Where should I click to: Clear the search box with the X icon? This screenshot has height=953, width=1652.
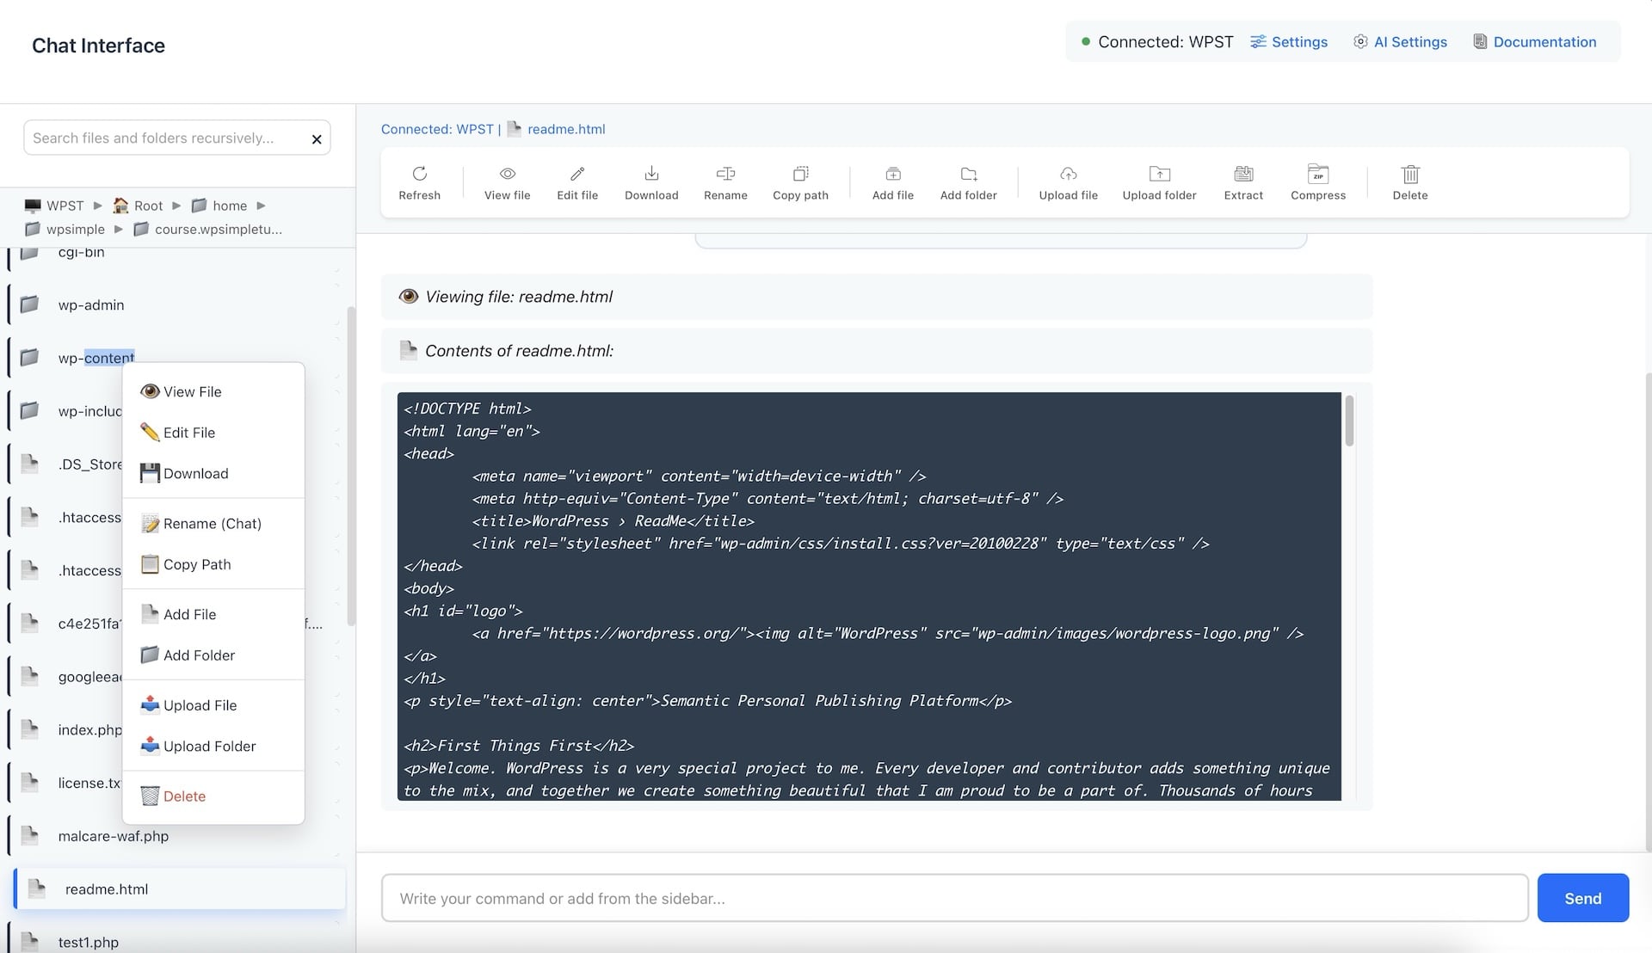[x=317, y=139]
